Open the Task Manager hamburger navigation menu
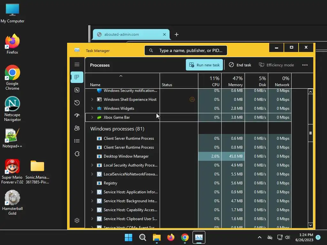 tap(77, 64)
